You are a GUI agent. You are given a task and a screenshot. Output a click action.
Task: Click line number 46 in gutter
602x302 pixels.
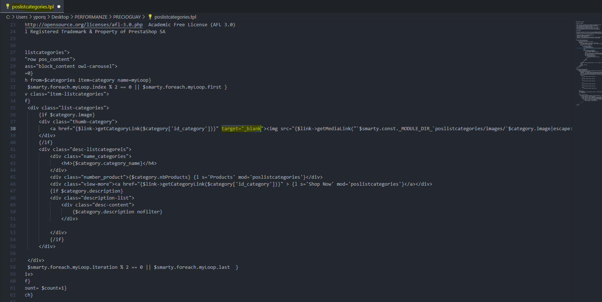[13, 184]
